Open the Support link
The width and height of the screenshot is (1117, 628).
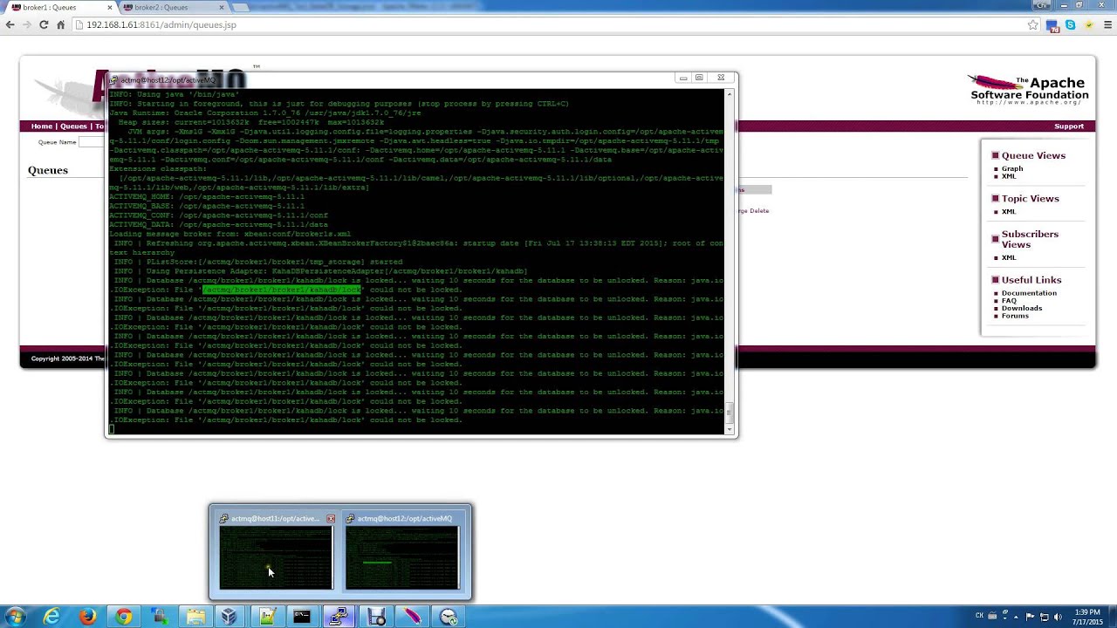(1068, 126)
